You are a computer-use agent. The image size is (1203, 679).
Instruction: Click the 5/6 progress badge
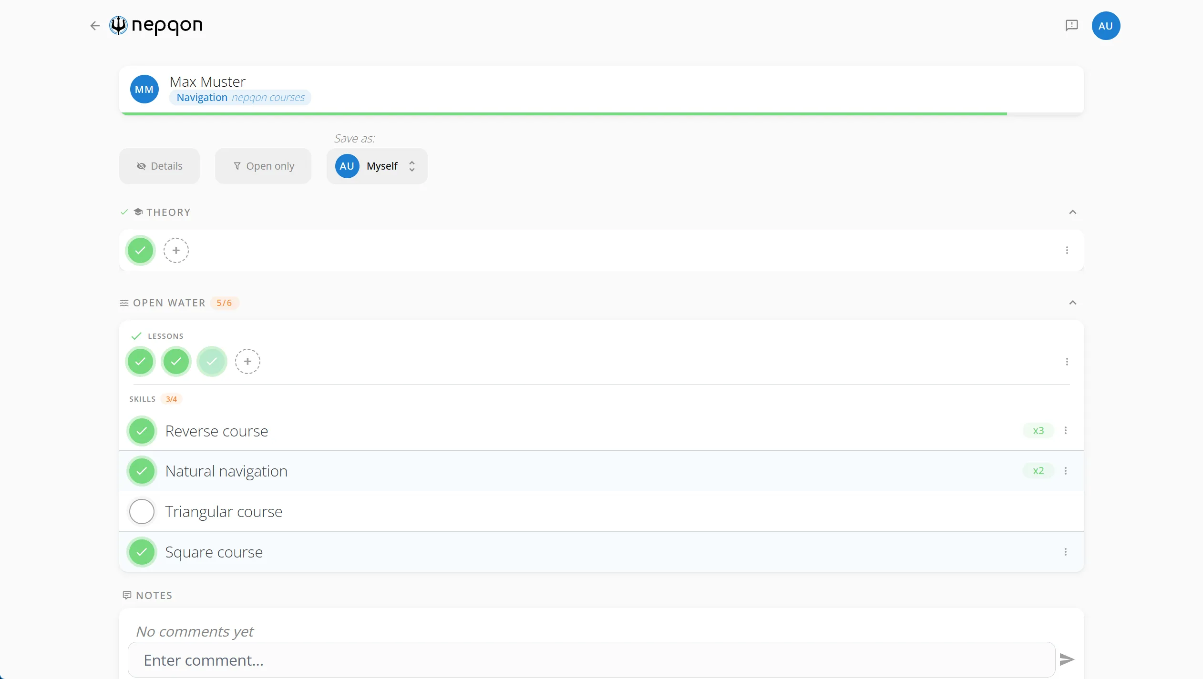coord(224,303)
